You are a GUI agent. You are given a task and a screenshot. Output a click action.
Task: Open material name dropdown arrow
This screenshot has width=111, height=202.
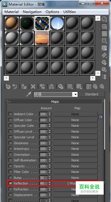75,95
